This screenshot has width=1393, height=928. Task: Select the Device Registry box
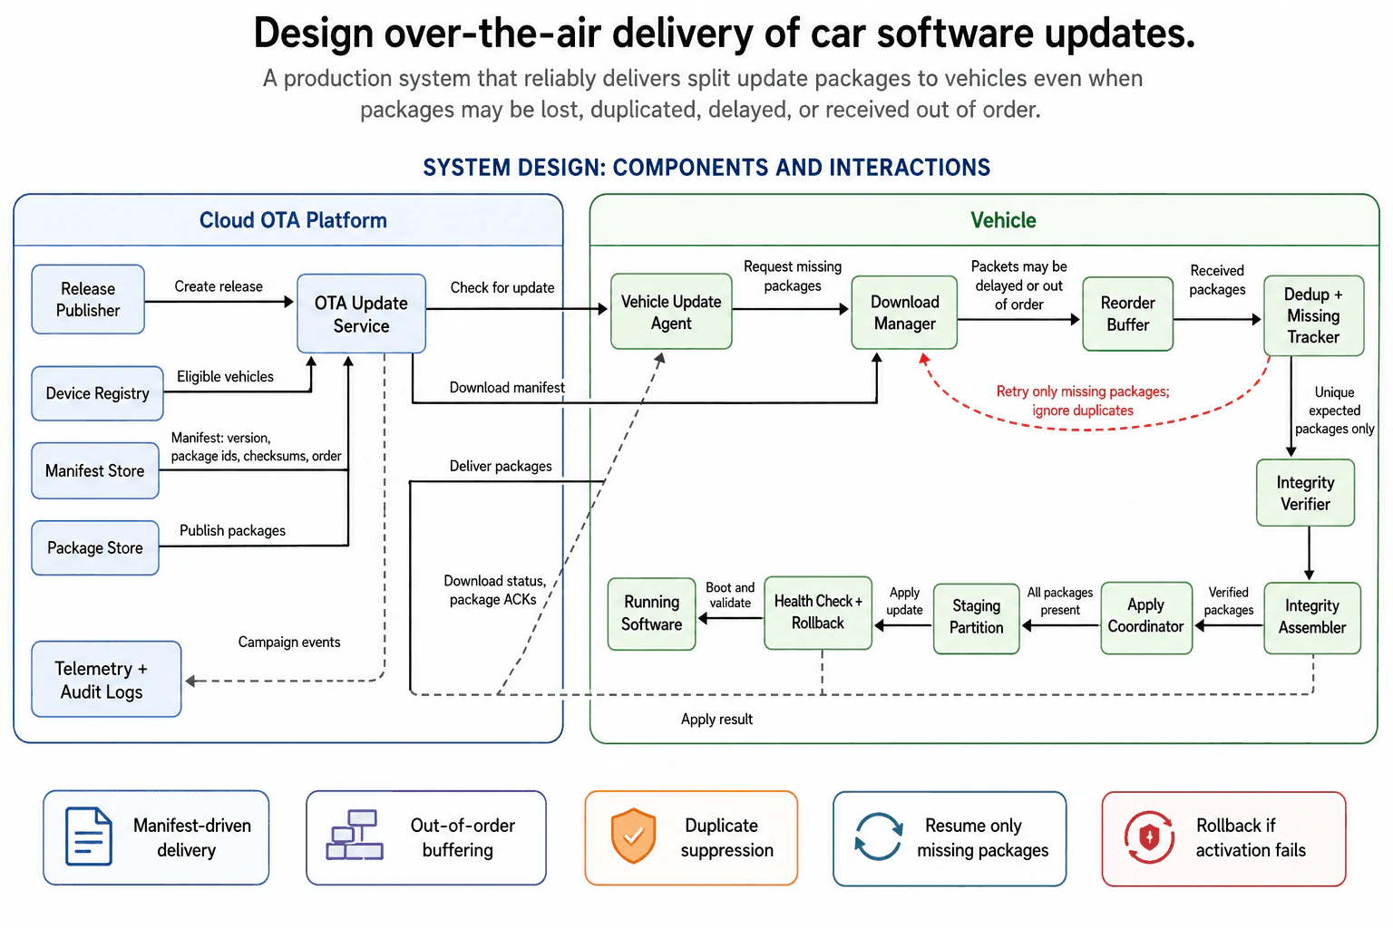pos(97,393)
